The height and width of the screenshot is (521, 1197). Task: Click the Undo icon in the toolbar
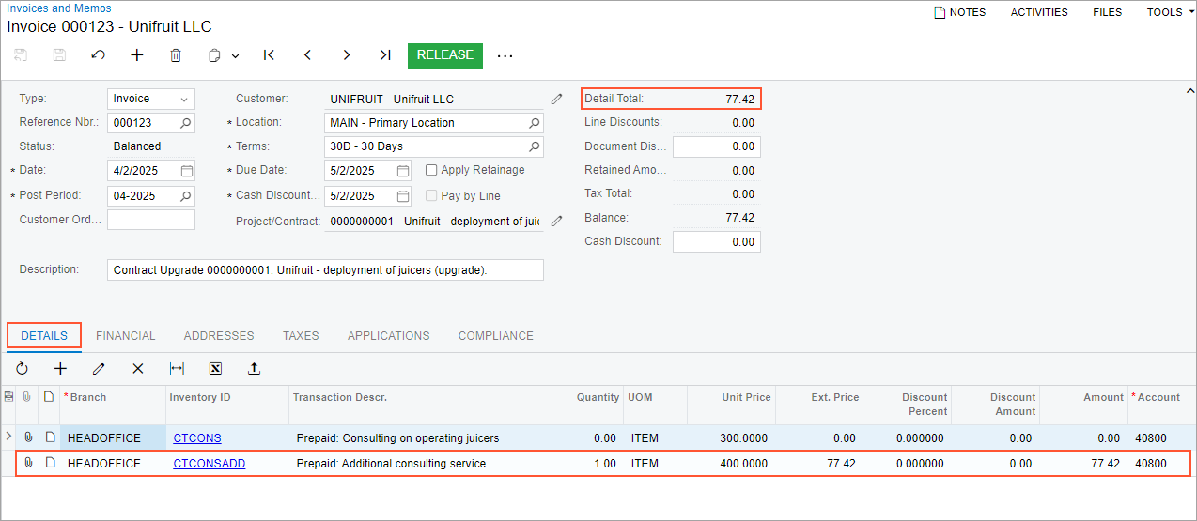coord(99,55)
